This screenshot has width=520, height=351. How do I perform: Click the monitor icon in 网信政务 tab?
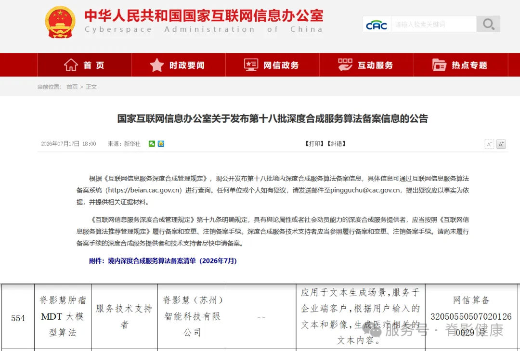coord(251,65)
